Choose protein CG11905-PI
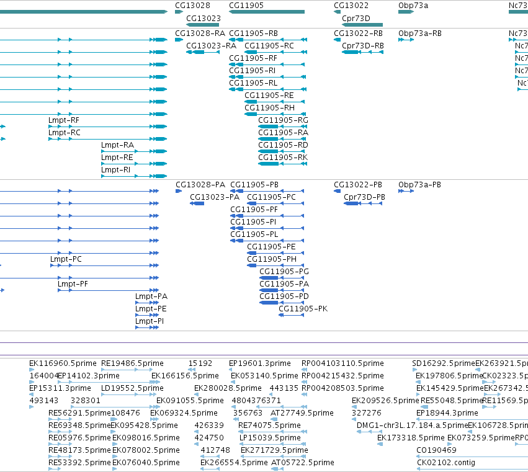Image resolution: width=528 pixels, height=472 pixels. (x=253, y=222)
